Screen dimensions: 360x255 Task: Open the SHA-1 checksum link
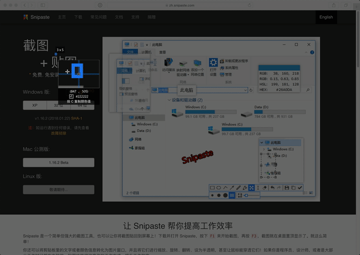[77, 118]
